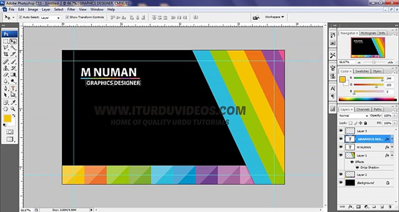
Task: Click the foreground color swatch in toolbox
Action: pyautogui.click(x=7, y=118)
